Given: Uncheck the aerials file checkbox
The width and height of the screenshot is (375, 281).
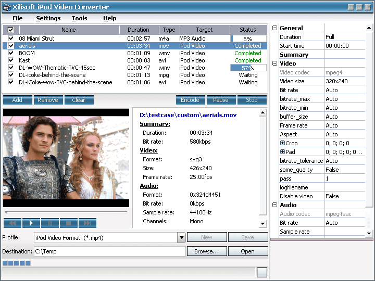Looking at the screenshot, I should [x=11, y=46].
